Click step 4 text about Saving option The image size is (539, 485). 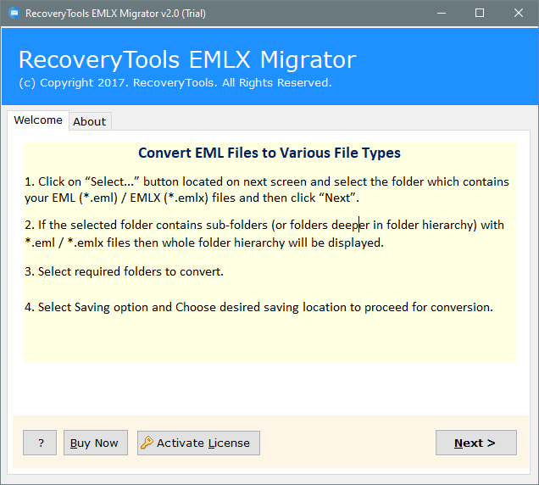pyautogui.click(x=258, y=307)
